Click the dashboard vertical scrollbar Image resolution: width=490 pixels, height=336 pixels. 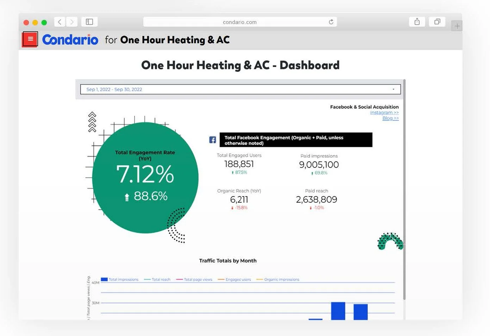[404, 190]
